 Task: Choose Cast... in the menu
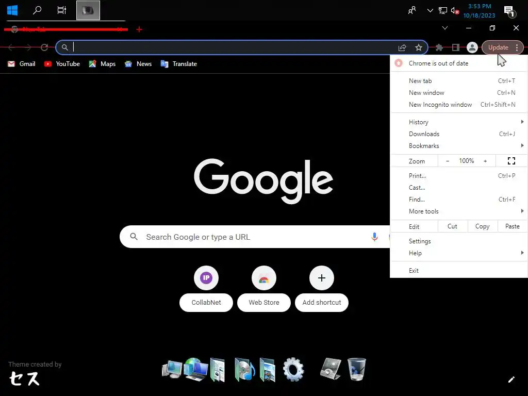[x=458, y=188]
